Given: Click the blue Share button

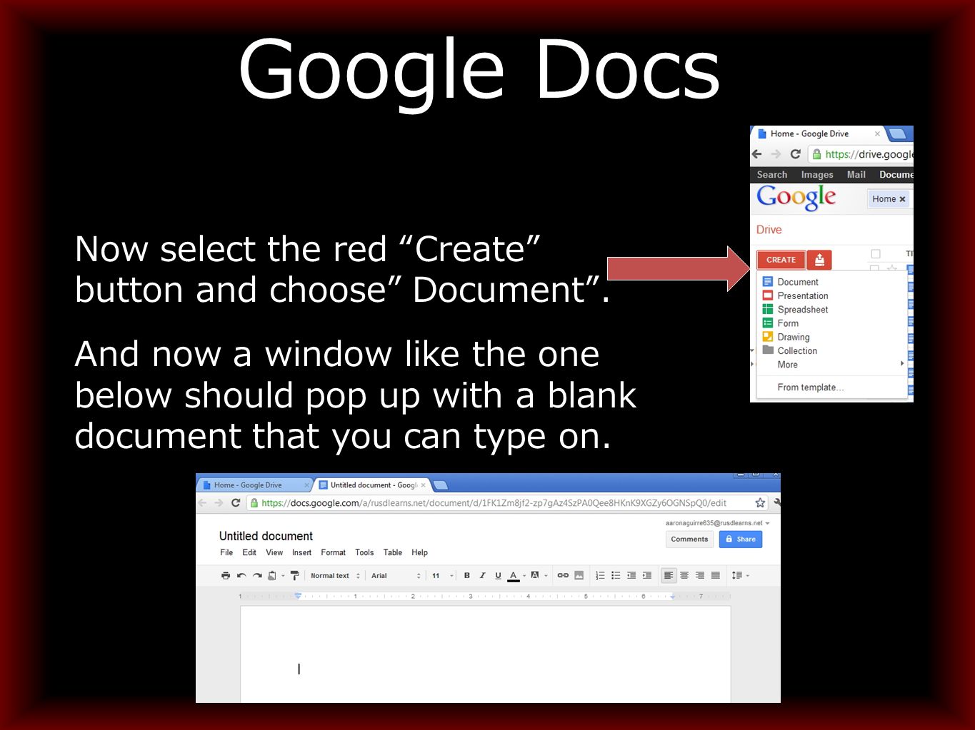Looking at the screenshot, I should coord(741,539).
